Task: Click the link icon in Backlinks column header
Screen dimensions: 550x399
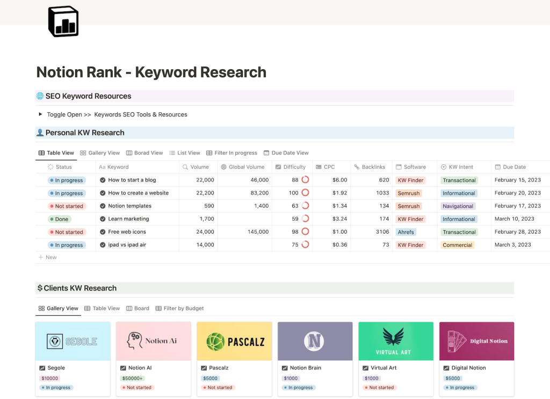Action: [357, 167]
